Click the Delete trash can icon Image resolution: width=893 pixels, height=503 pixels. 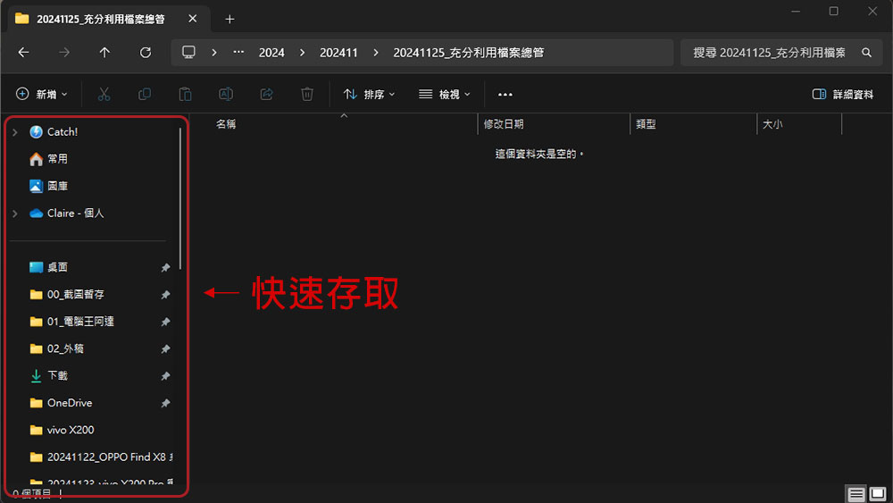click(307, 94)
